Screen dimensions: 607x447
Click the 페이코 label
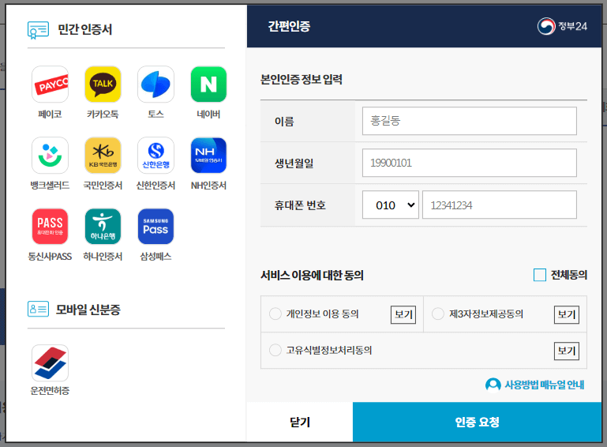[50, 115]
